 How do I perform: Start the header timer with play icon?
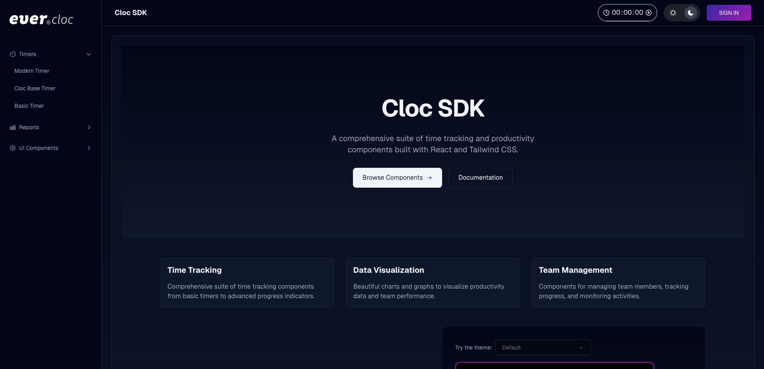[x=649, y=13]
